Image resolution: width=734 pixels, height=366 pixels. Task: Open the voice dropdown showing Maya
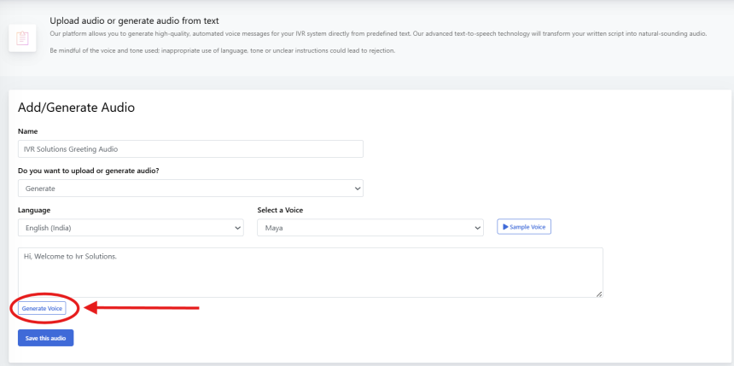pos(370,228)
